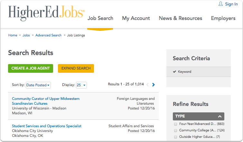Viewport: 243px width, 142px height.
Task: Open Community Curator of Upper Midwestern job
Action: tap(46, 101)
